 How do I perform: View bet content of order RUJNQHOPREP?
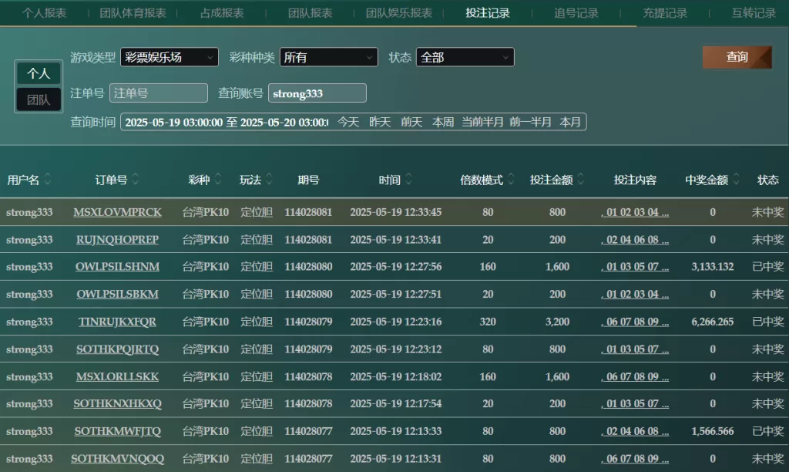click(x=635, y=240)
